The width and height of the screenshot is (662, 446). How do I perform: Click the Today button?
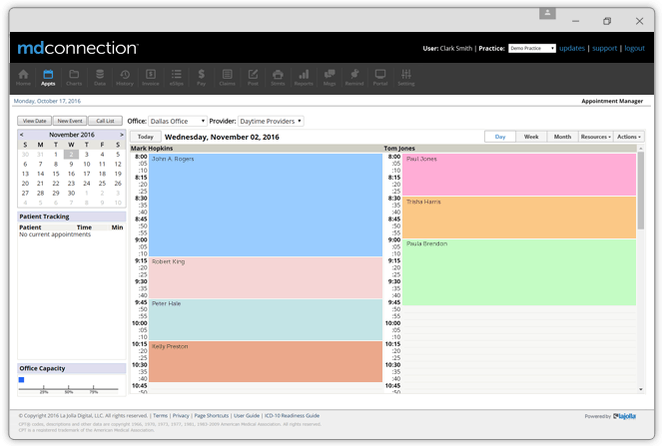coord(145,137)
